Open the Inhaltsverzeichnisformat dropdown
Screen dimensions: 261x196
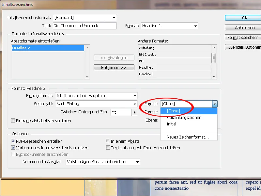pyautogui.click(x=85, y=18)
